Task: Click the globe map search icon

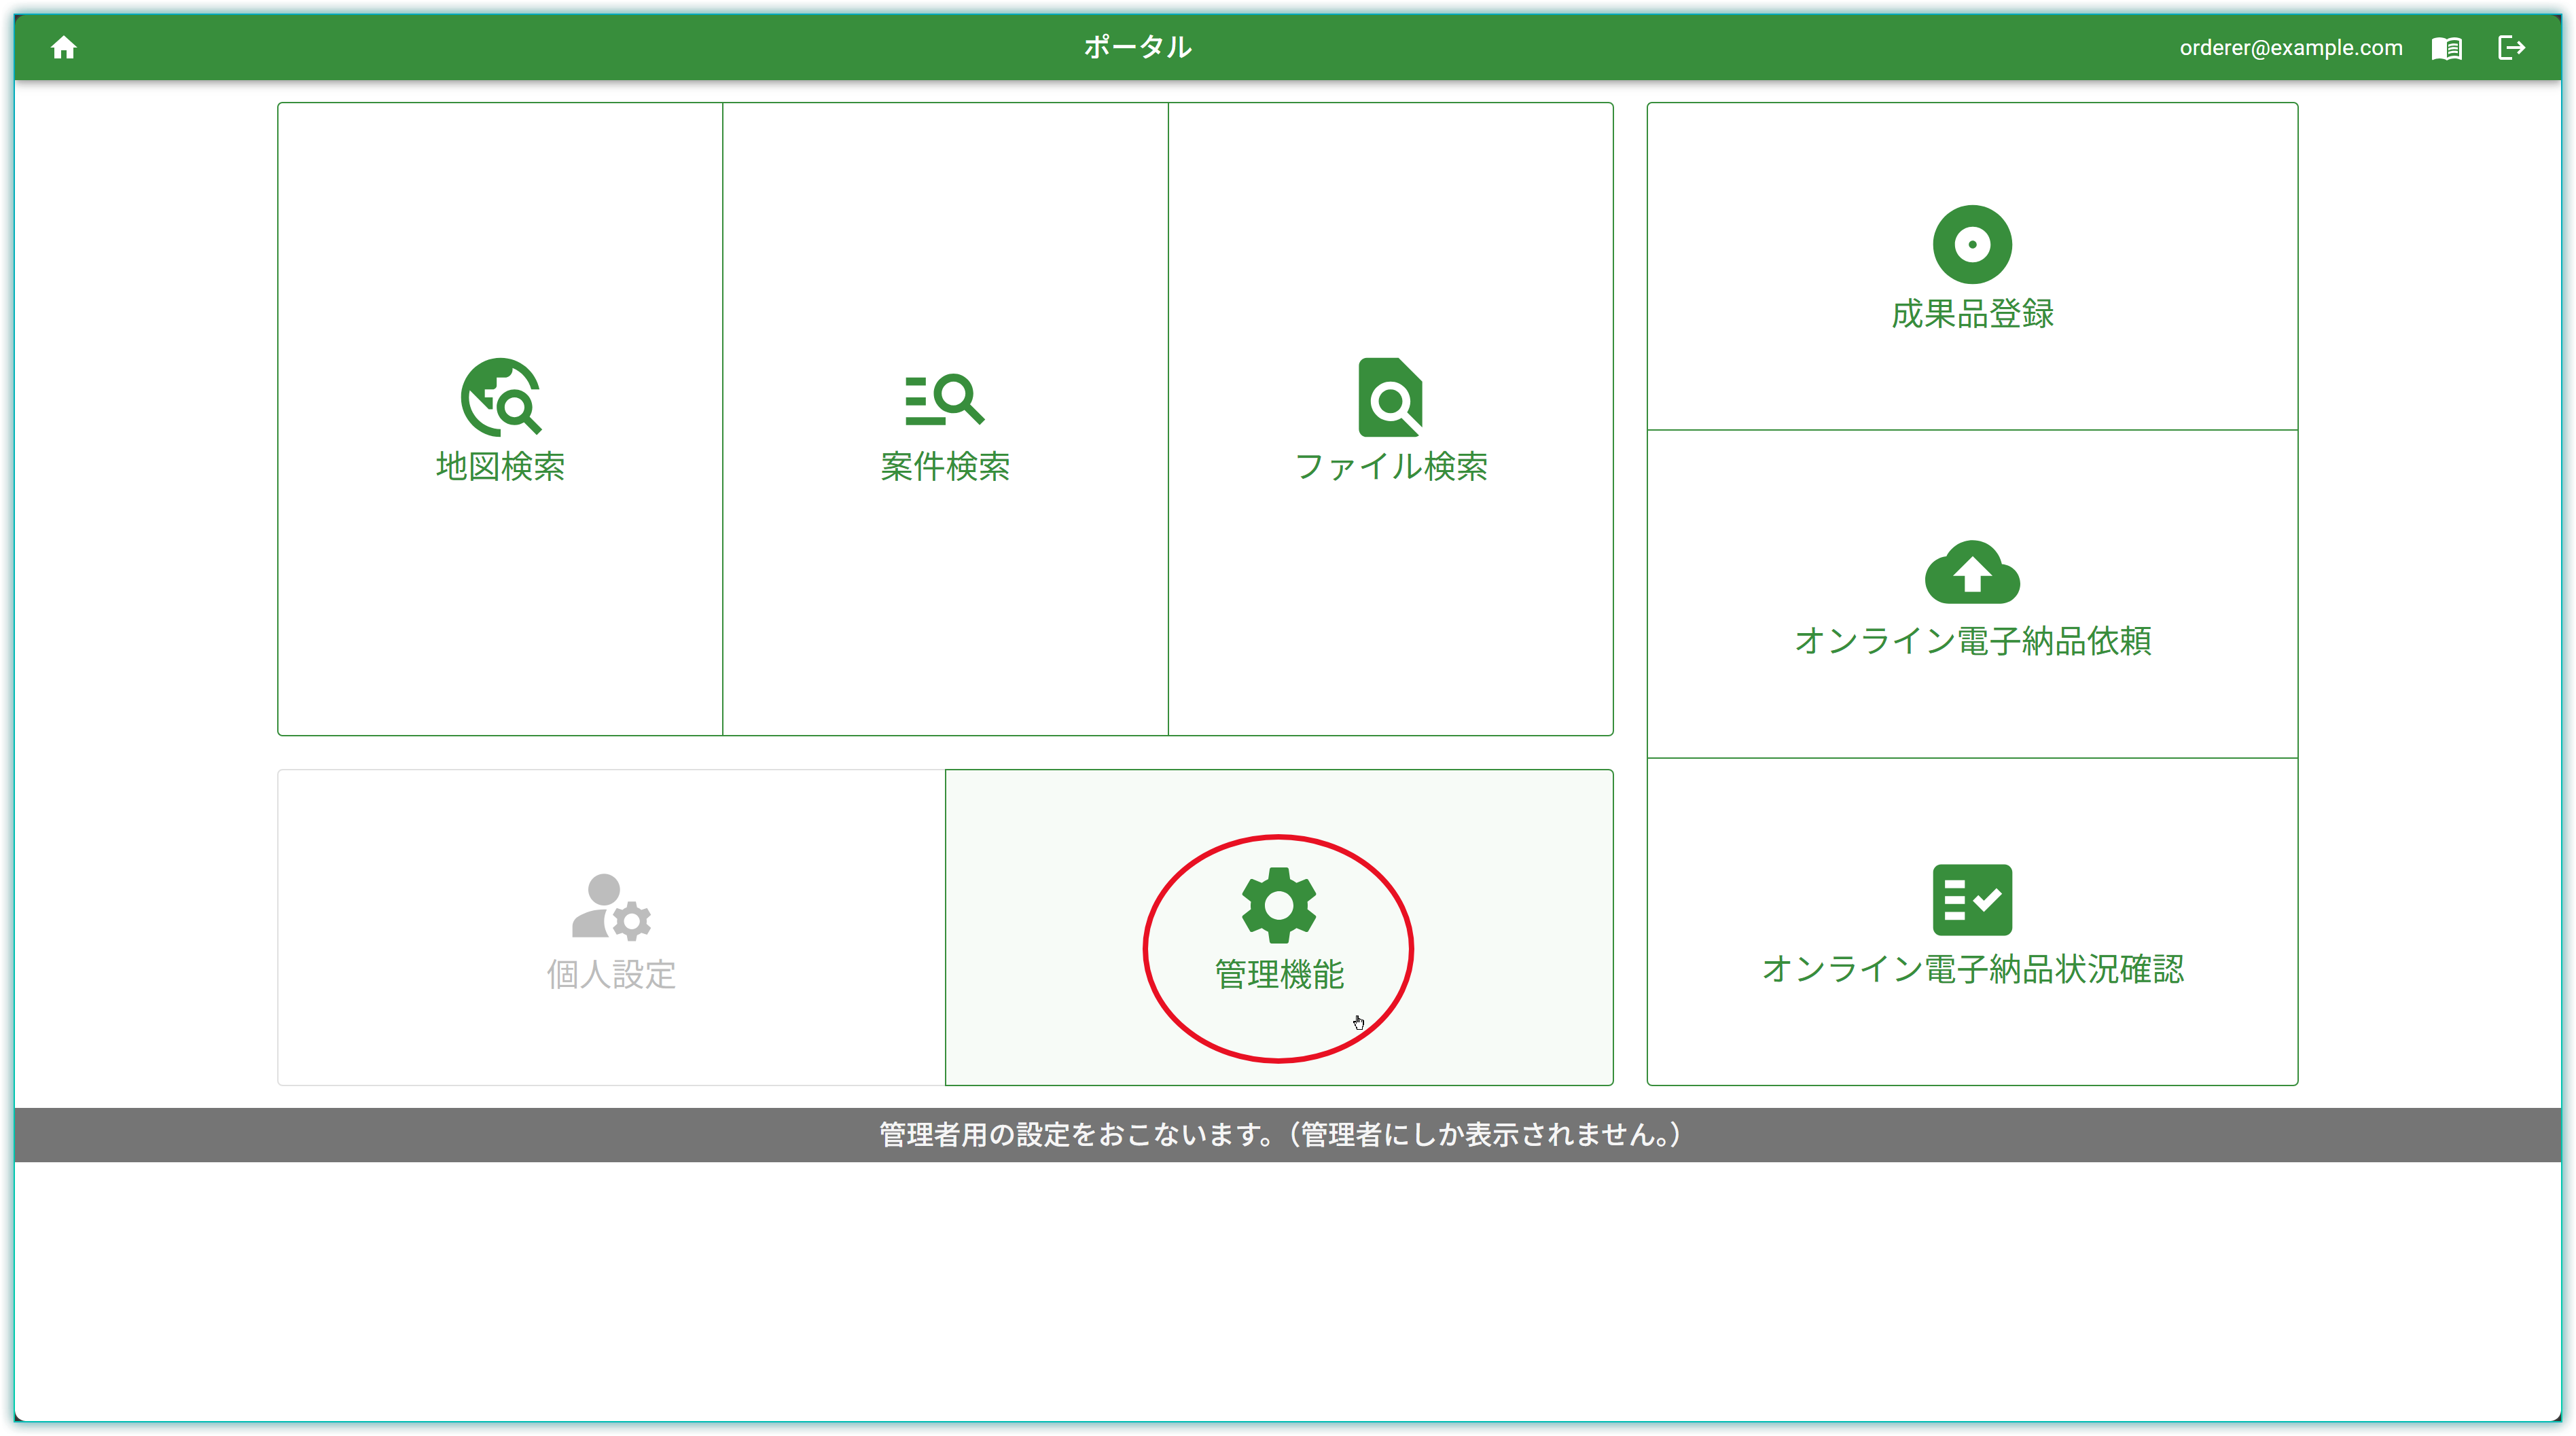Action: [x=500, y=397]
